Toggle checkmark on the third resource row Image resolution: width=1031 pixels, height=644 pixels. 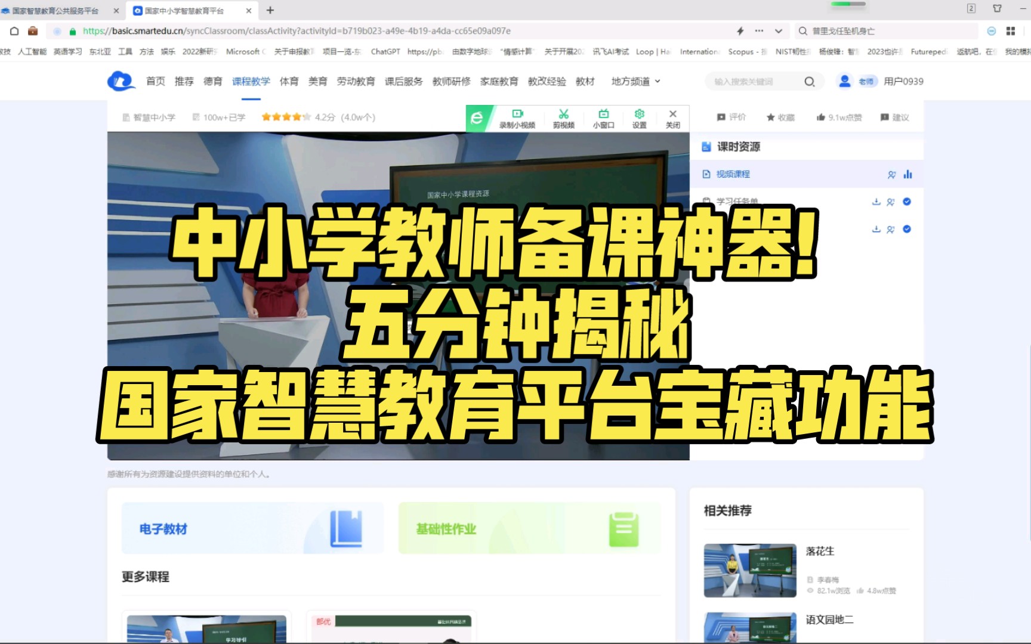coord(907,229)
